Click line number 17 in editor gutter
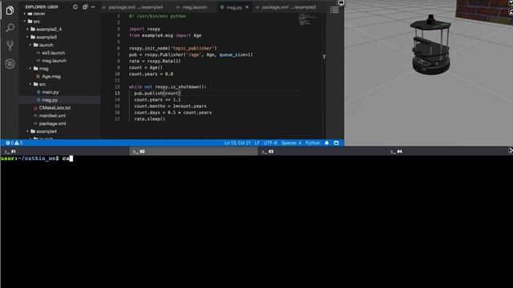Image resolution: width=513 pixels, height=288 pixels. (x=117, y=119)
